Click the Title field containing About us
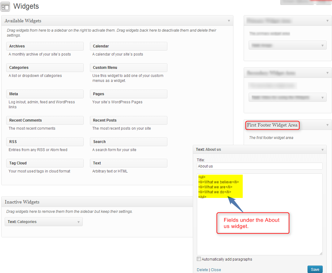The height and width of the screenshot is (273, 332). pyautogui.click(x=259, y=166)
